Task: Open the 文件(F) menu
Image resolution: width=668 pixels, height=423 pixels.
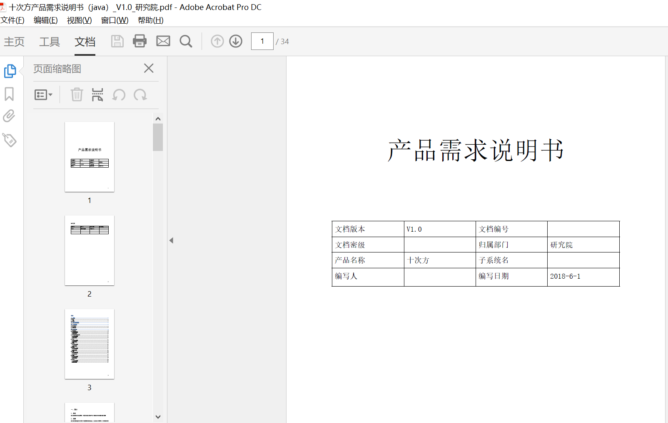Action: point(12,20)
